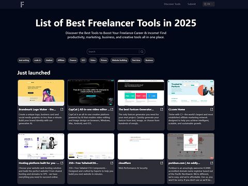Open 350+ Free TailwindCSS thumbnail
The height and width of the screenshot is (186, 248).
point(91,146)
